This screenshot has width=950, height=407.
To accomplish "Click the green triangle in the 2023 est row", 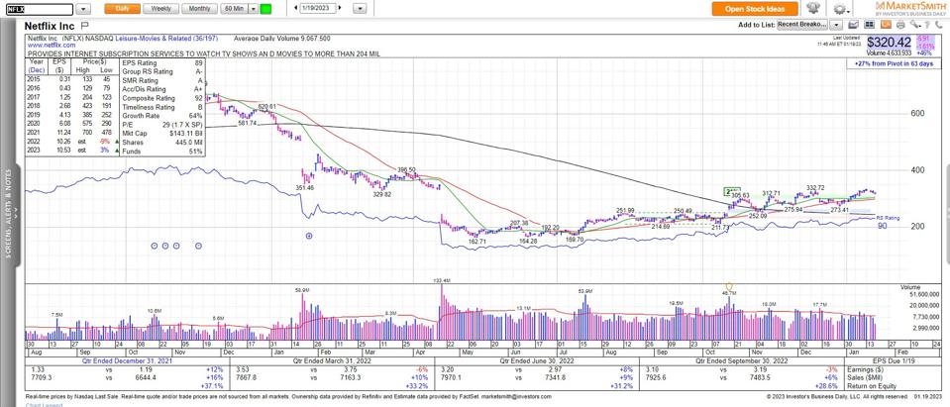I will pos(115,149).
